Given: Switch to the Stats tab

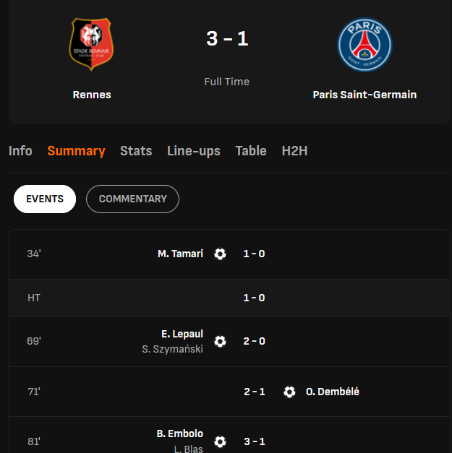Looking at the screenshot, I should coord(136,151).
